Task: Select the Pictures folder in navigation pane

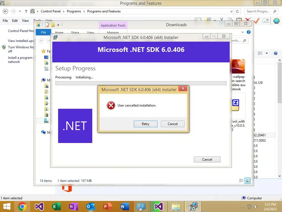Action: (46, 109)
